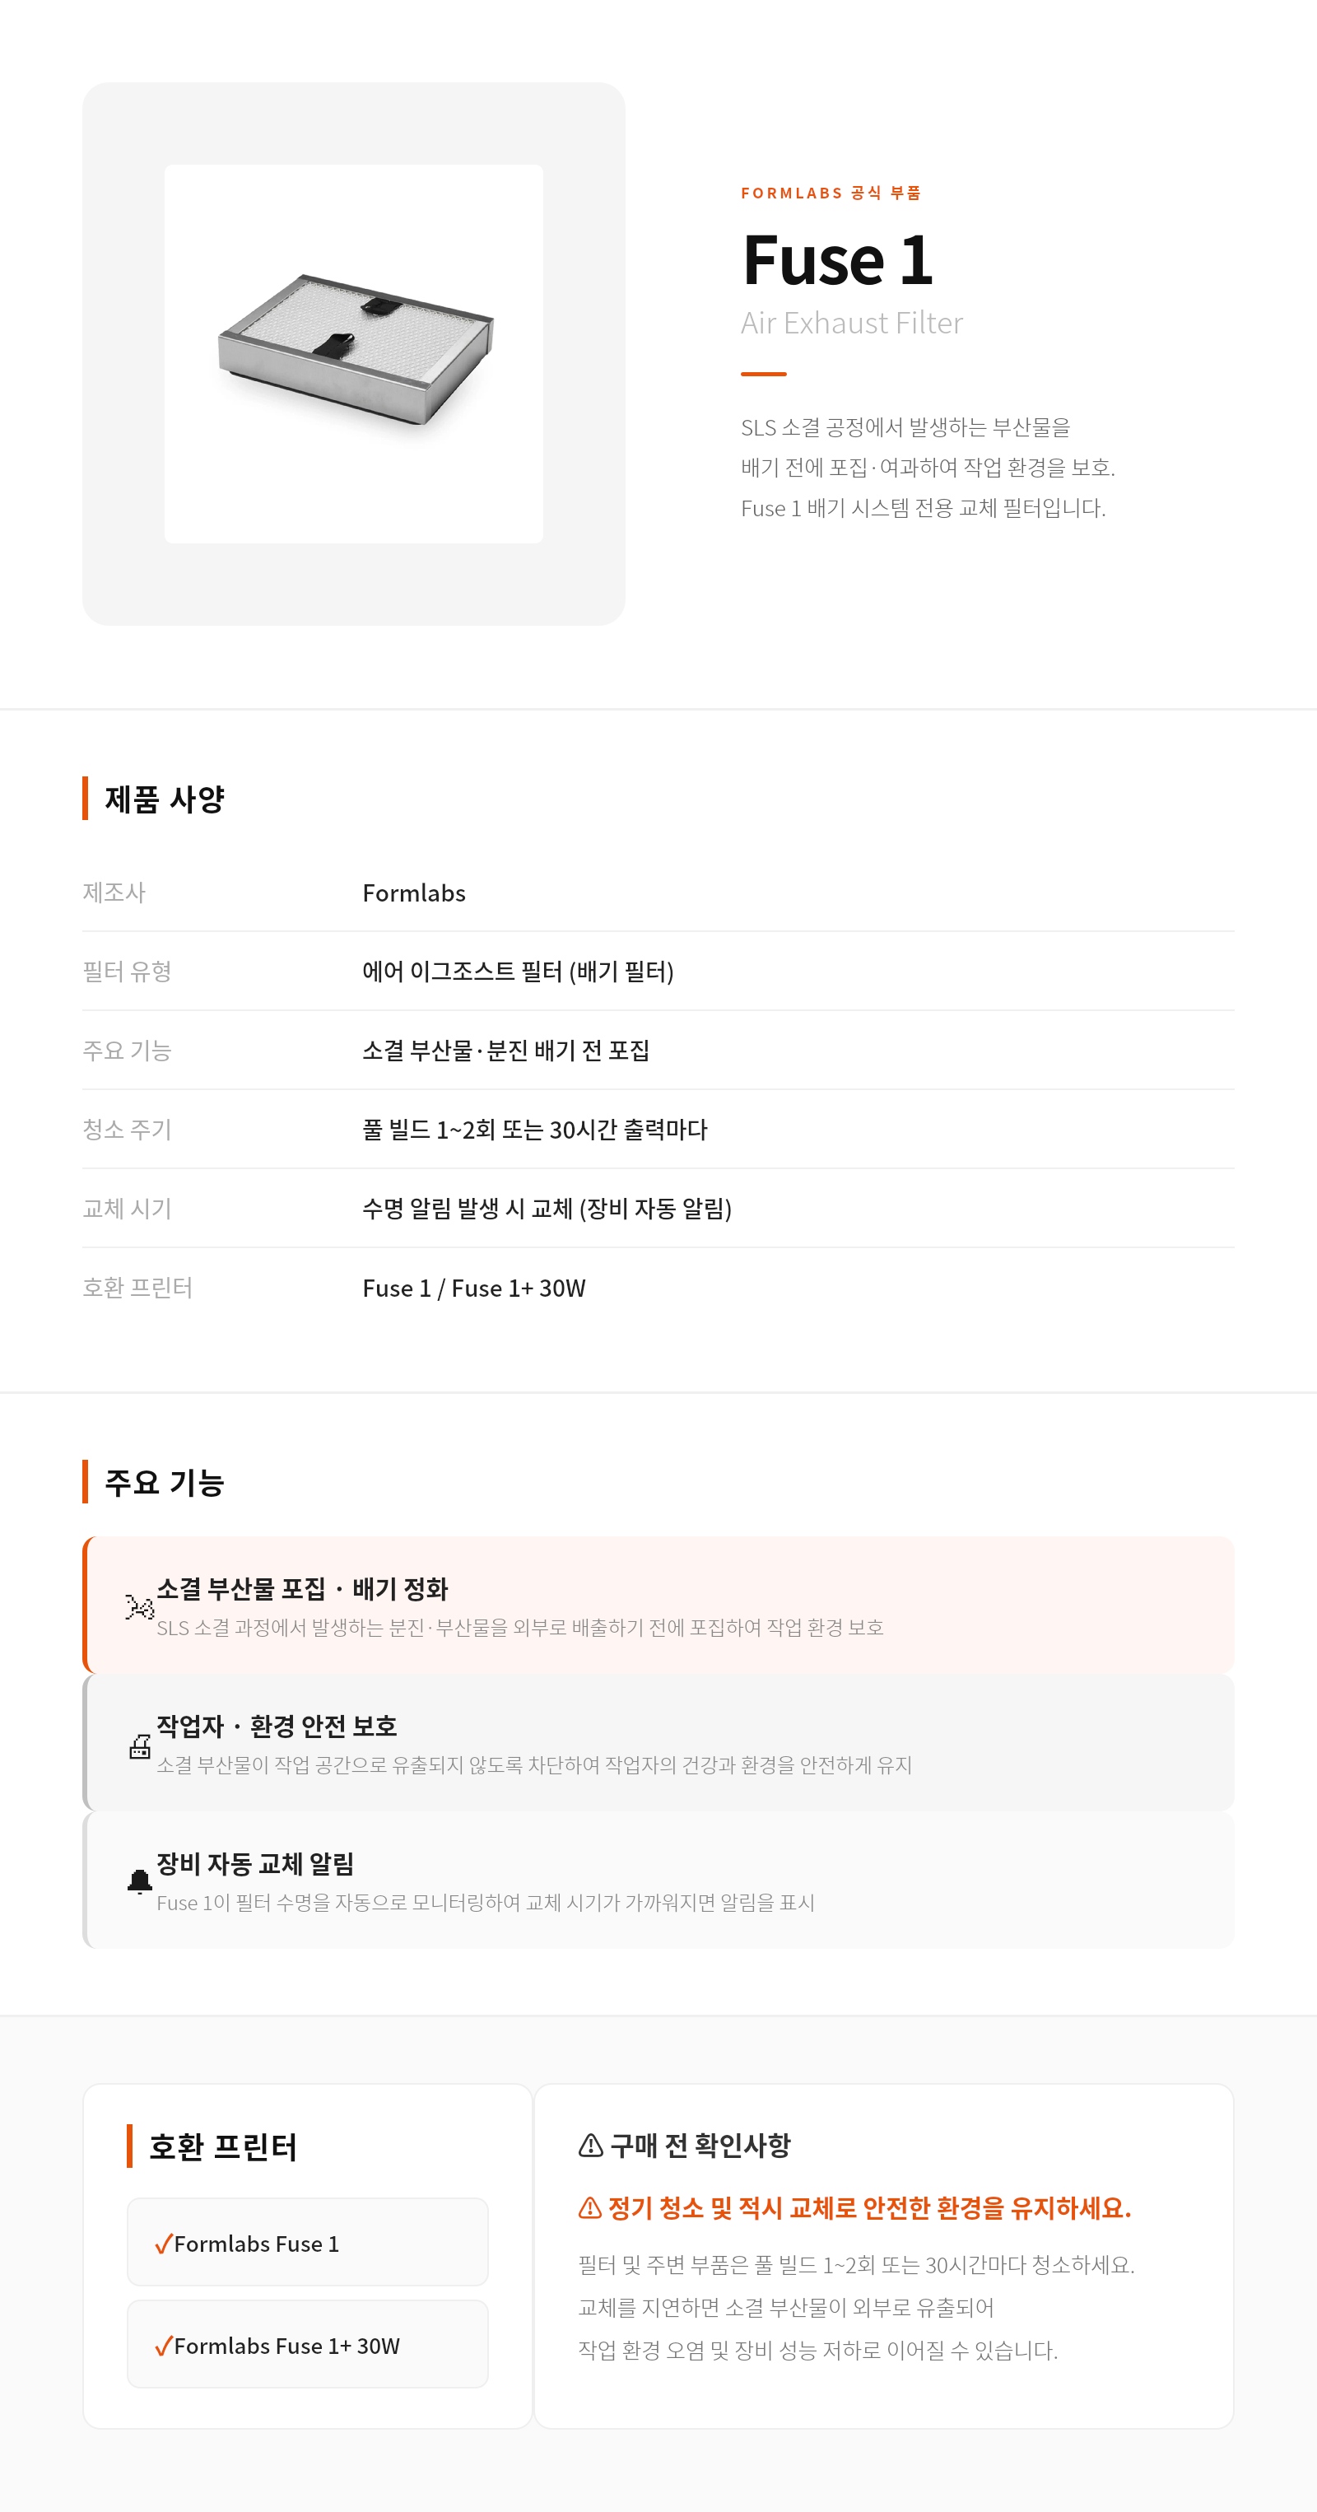Click the 소결 부산물 포집 · 배기 정화 feature card
The width and height of the screenshot is (1317, 2512).
coord(658,1606)
